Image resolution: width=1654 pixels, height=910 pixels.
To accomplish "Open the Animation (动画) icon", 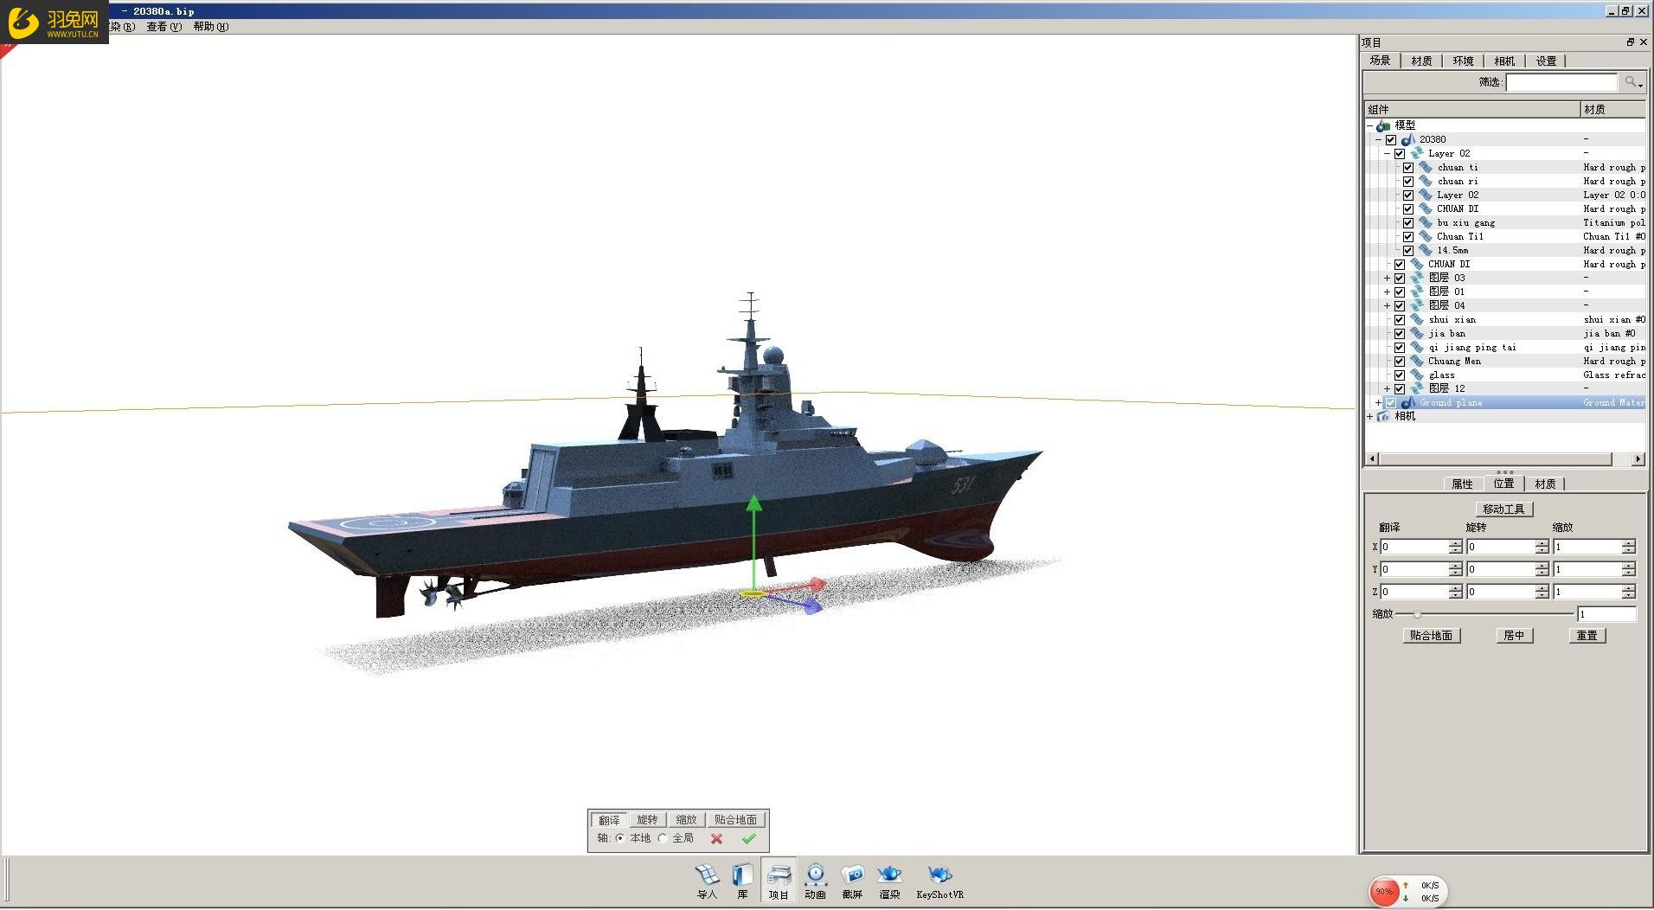I will (x=815, y=875).
